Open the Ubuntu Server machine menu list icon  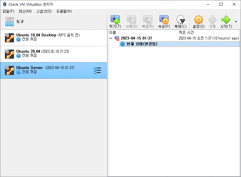point(97,70)
